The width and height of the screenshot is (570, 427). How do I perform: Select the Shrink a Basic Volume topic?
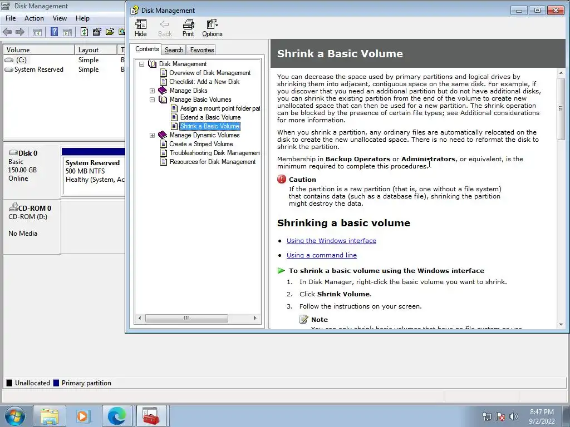(209, 126)
